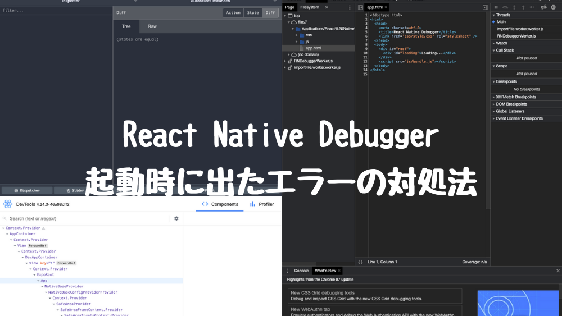
Task: Click the css folder icon
Action: pyautogui.click(x=302, y=35)
